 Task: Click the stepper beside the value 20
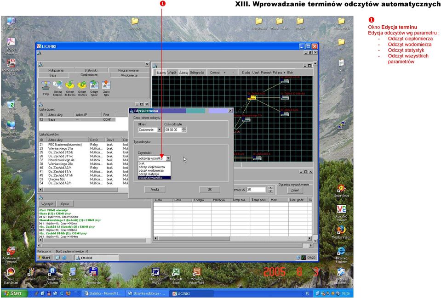[x=270, y=190]
